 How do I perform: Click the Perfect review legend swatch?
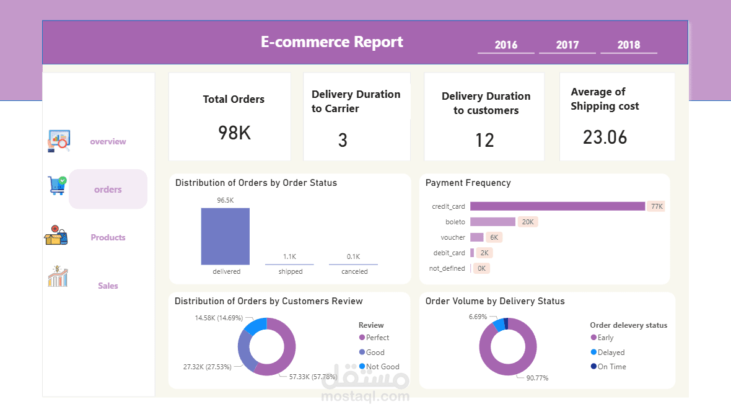pyautogui.click(x=362, y=338)
